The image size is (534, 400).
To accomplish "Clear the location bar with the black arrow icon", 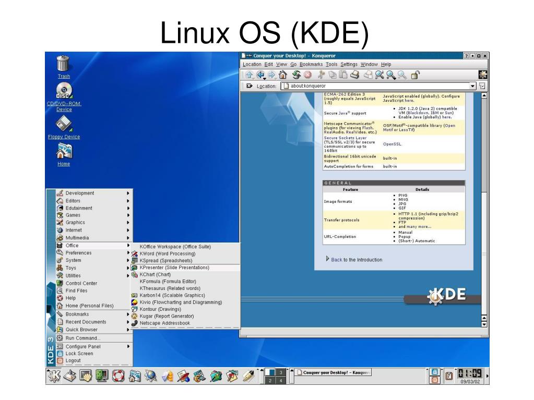I will pyautogui.click(x=250, y=86).
